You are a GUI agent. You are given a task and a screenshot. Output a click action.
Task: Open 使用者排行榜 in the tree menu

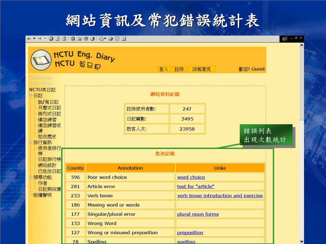(x=49, y=151)
